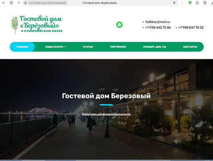This screenshot has height=161, width=213.
Task: Bookmark the page with the bookmark icon
Action: pyautogui.click(x=174, y=3)
